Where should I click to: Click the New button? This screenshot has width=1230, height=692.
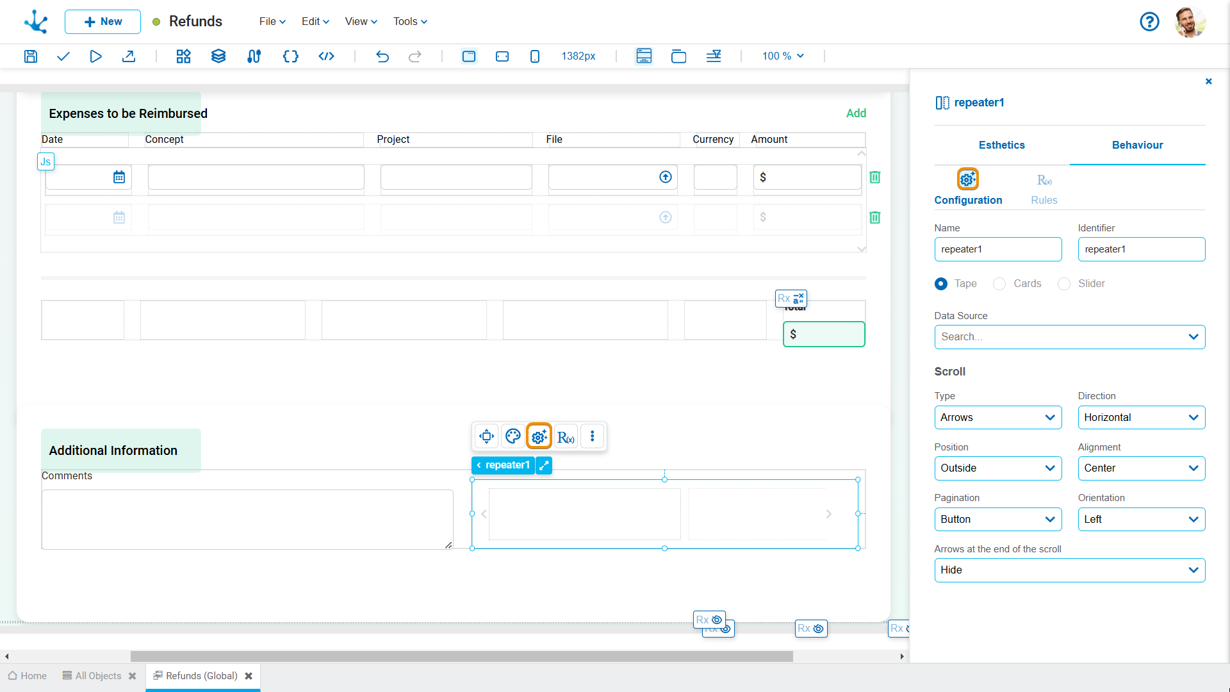pos(102,22)
